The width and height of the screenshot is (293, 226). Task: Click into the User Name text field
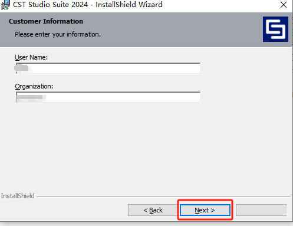(108, 68)
